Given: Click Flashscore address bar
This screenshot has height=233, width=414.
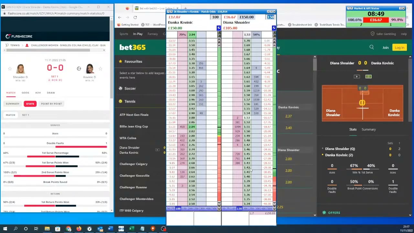Looking at the screenshot, I should click(56, 14).
